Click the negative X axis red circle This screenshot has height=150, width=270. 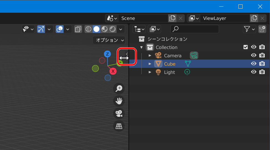tap(102, 61)
